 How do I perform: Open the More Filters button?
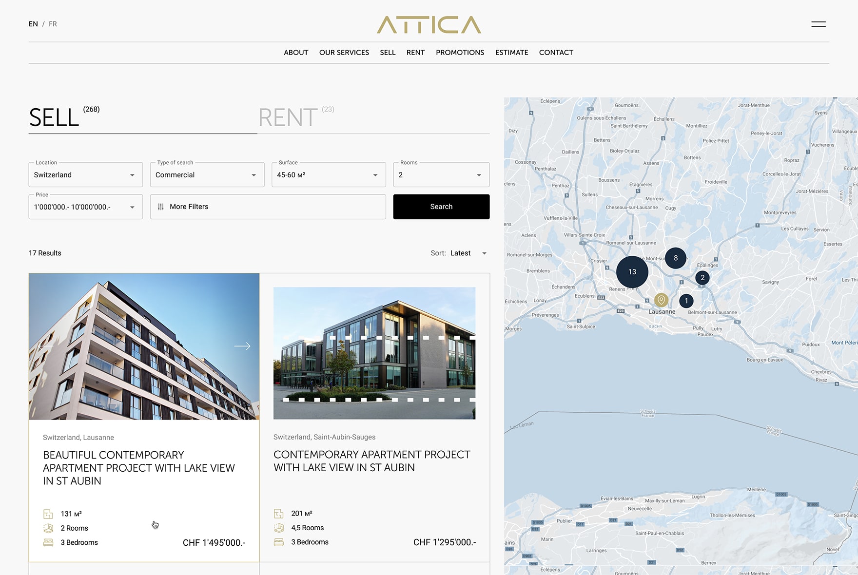pyautogui.click(x=268, y=207)
